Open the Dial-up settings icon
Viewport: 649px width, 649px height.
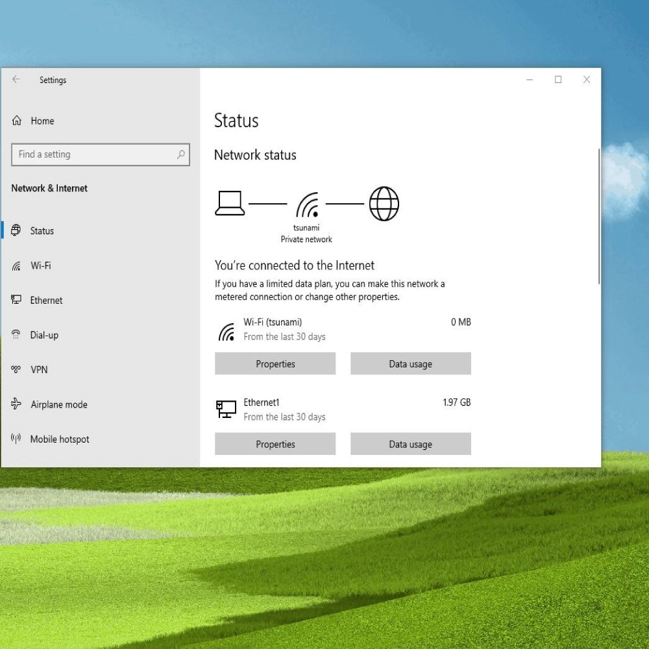click(16, 334)
